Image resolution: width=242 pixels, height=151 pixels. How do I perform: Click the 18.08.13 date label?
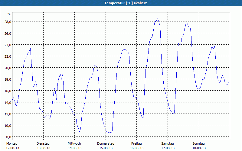pyautogui.click(x=199, y=148)
